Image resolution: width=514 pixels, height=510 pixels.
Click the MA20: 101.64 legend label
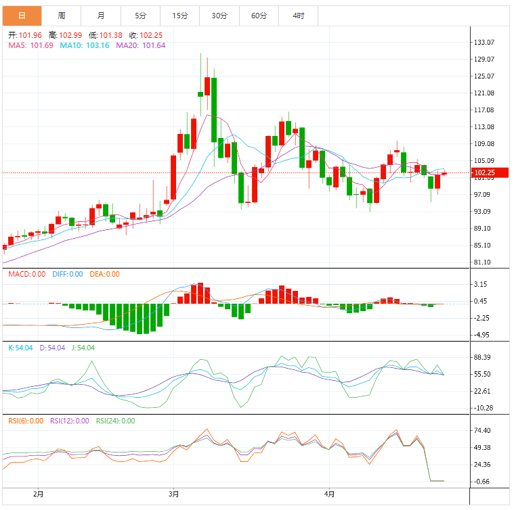[141, 45]
